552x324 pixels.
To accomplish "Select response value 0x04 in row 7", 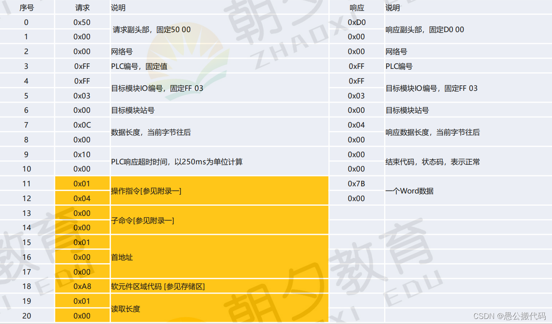I will point(357,125).
